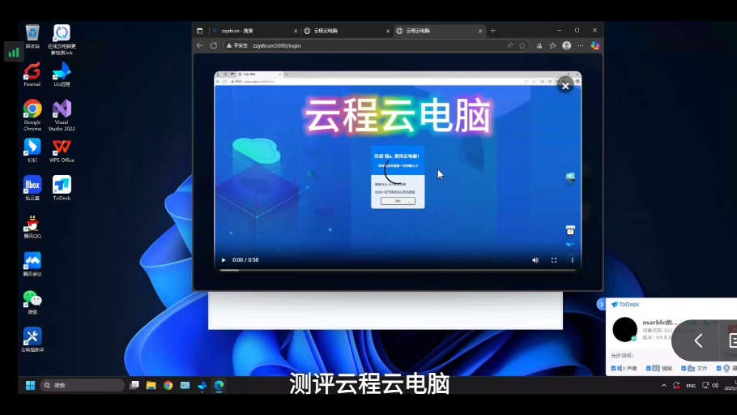Switch to the inactive 云程云电脑 tab
737x415 pixels.
pyautogui.click(x=346, y=31)
